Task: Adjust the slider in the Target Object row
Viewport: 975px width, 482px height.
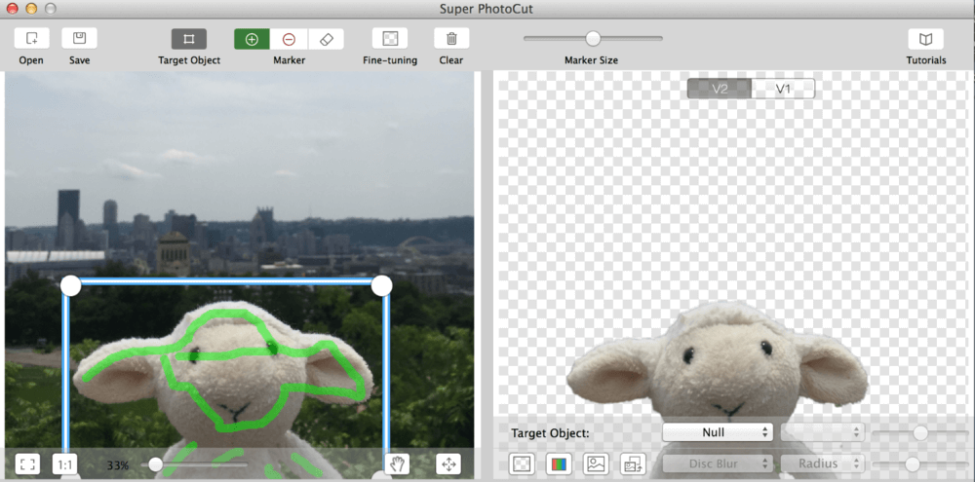Action: 920,433
